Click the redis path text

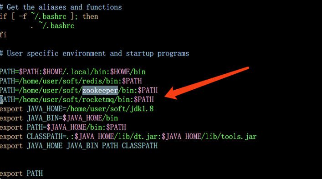click(x=71, y=81)
